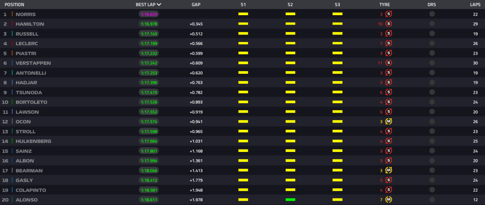This screenshot has height=205, width=485.
Task: Click Alonso's green S2 sector bar
Action: tap(290, 200)
